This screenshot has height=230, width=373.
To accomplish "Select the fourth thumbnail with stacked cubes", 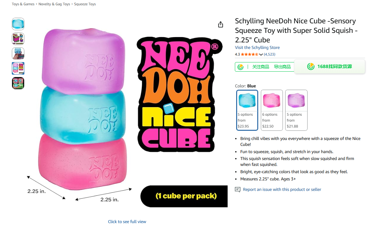I will 18,68.
